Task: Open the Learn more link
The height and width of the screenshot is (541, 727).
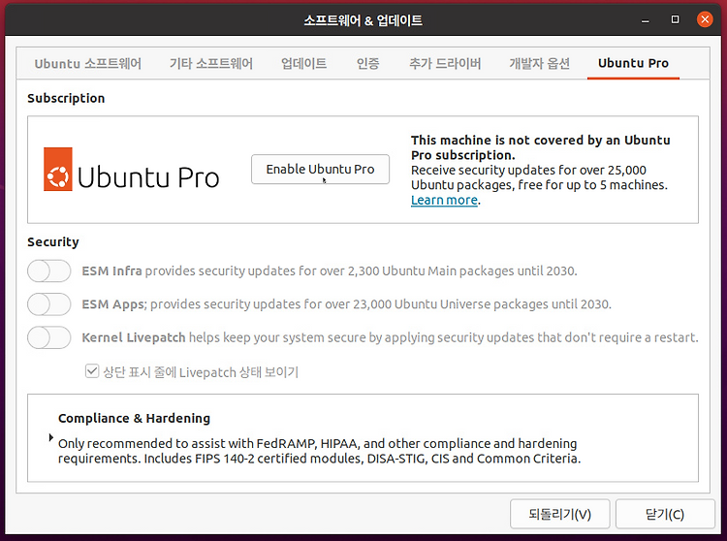Action: [x=444, y=201]
